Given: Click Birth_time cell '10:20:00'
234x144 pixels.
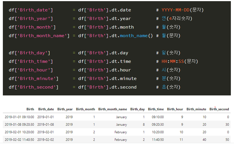Looking at the screenshot, I should click(158, 132).
